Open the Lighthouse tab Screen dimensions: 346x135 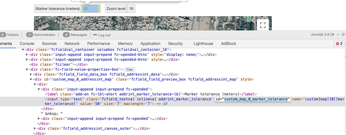click(x=203, y=44)
